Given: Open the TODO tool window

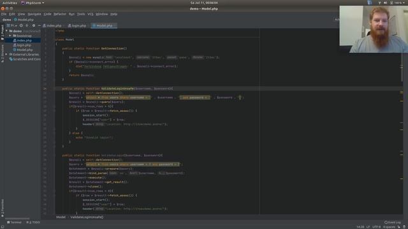Looking at the screenshot, I should pos(33,223).
